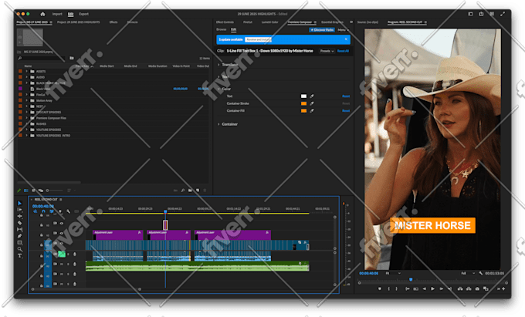Switch to the Import workspace
525x317 pixels.
click(57, 14)
